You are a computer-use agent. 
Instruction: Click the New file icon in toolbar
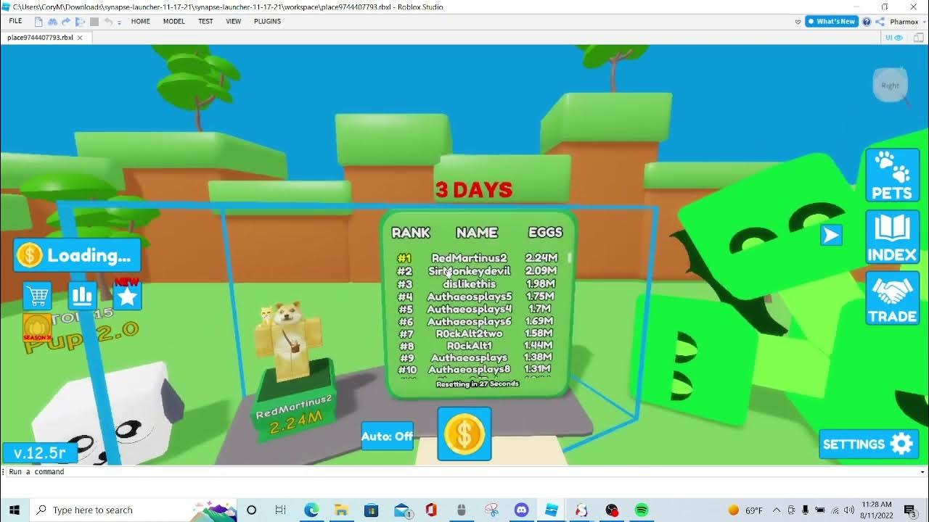38,22
